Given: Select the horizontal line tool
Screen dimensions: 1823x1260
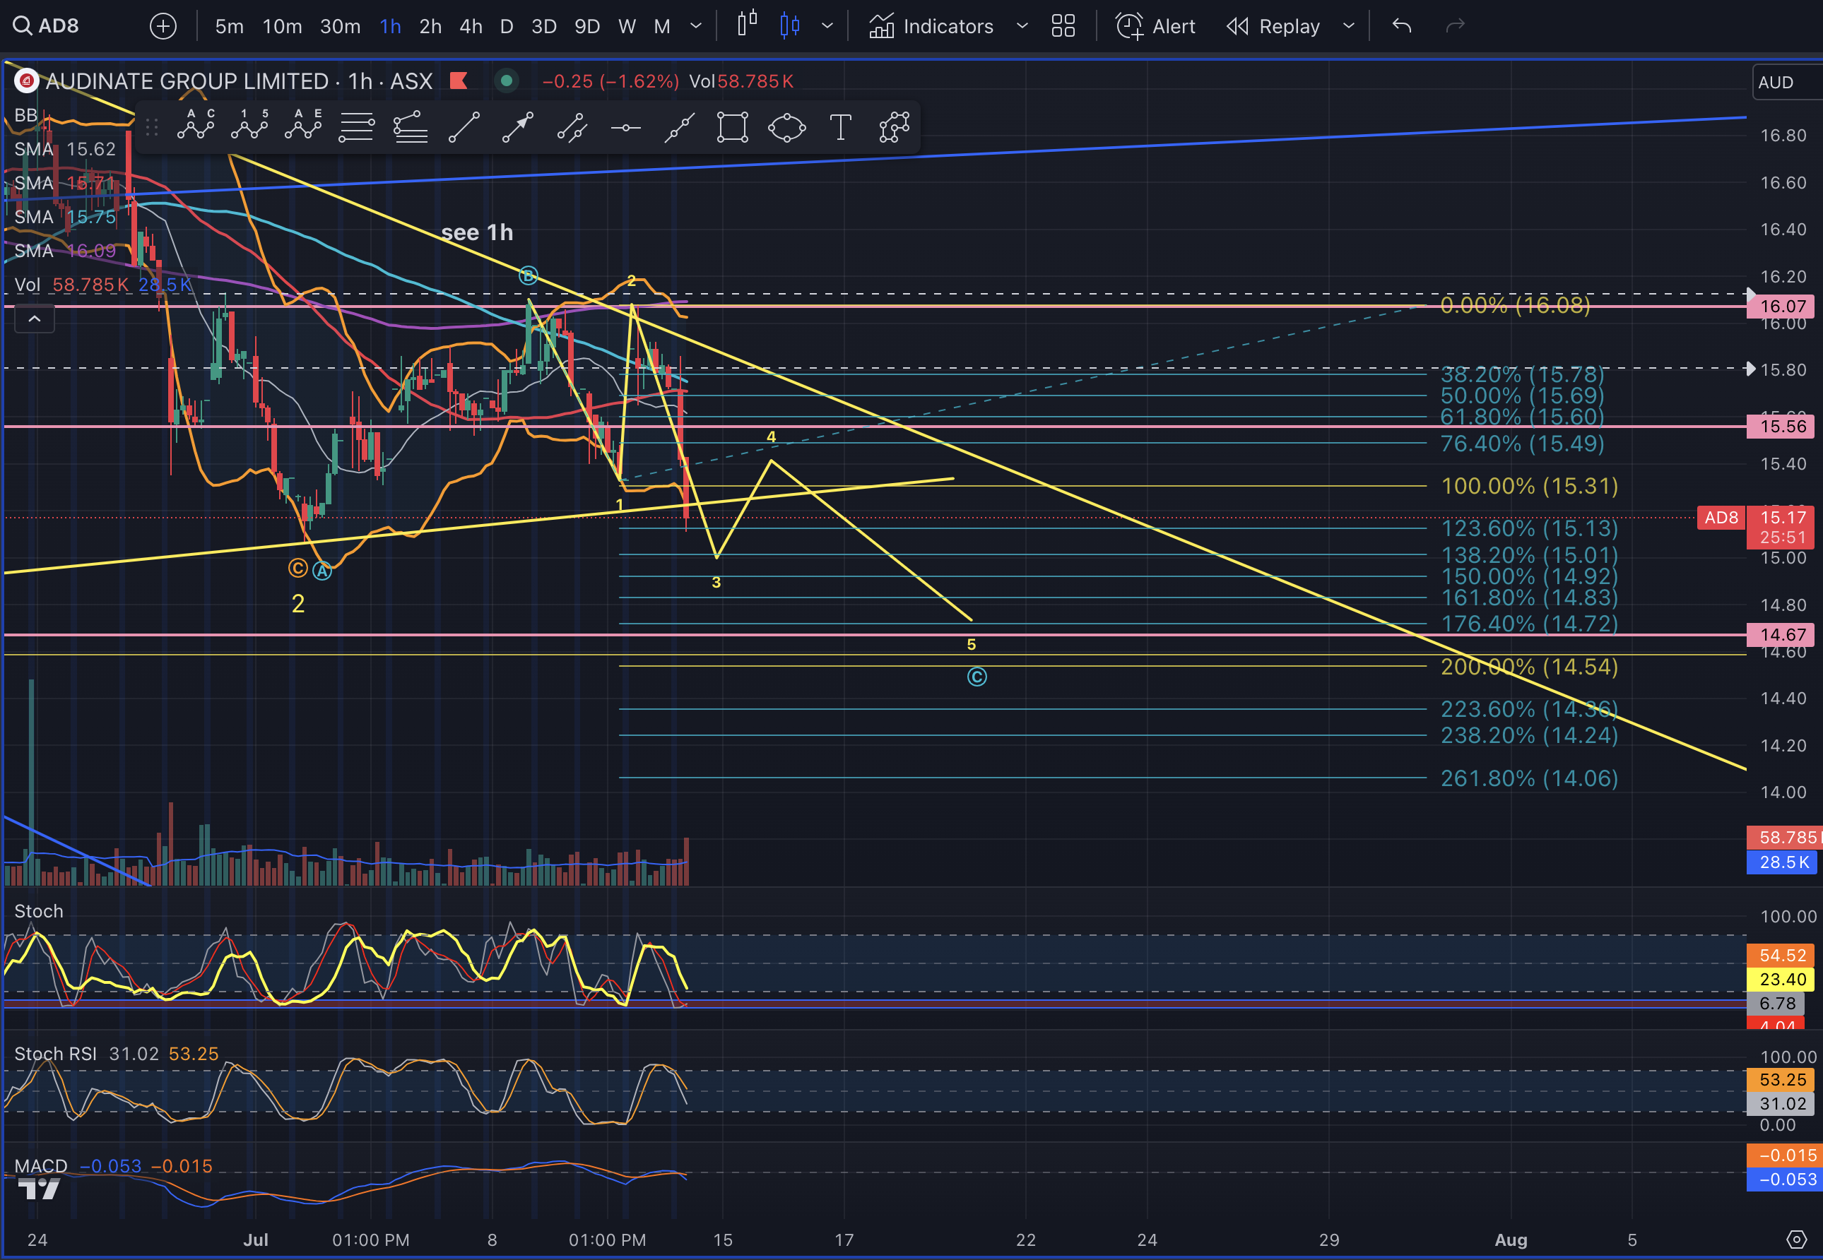Looking at the screenshot, I should [625, 127].
